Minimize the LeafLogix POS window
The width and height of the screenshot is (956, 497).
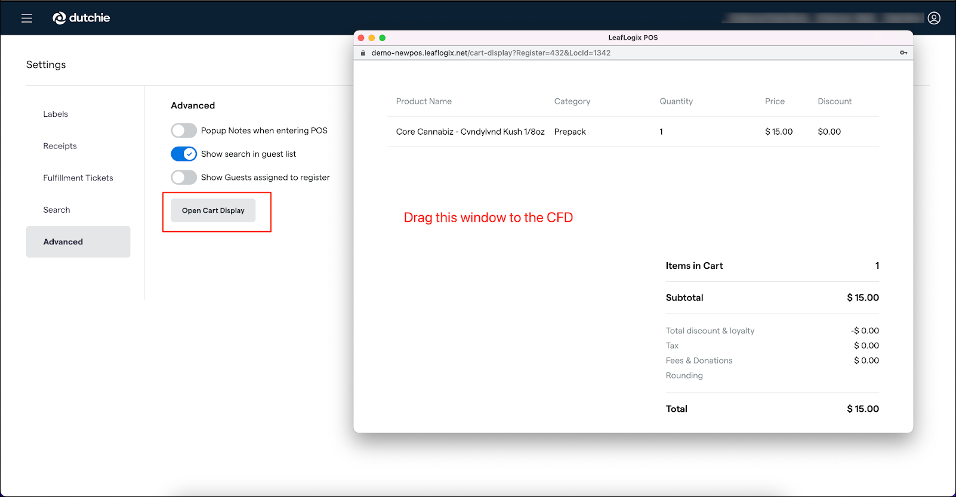click(372, 38)
